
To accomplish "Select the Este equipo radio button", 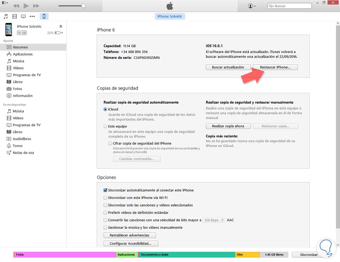I will [105, 126].
